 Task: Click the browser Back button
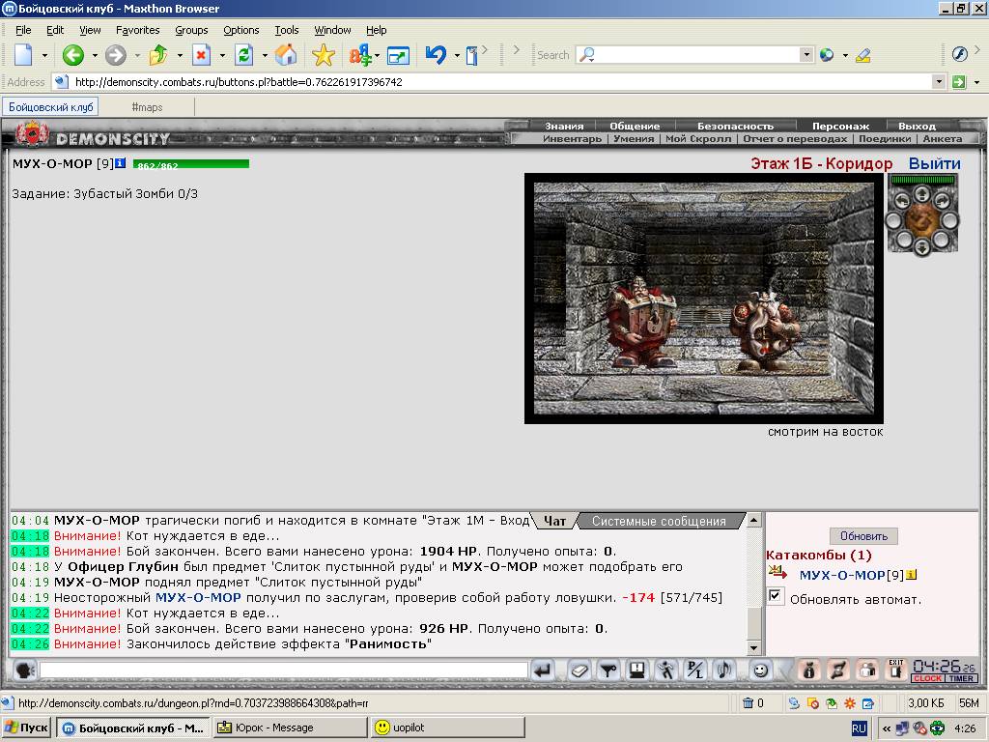coord(73,55)
